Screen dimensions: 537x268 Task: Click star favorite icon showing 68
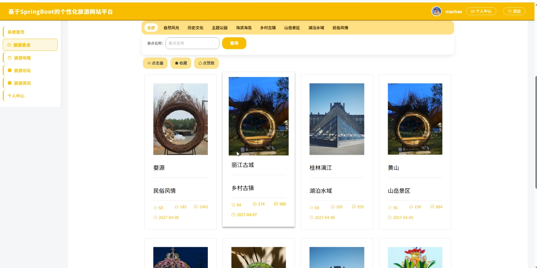[x=155, y=208]
